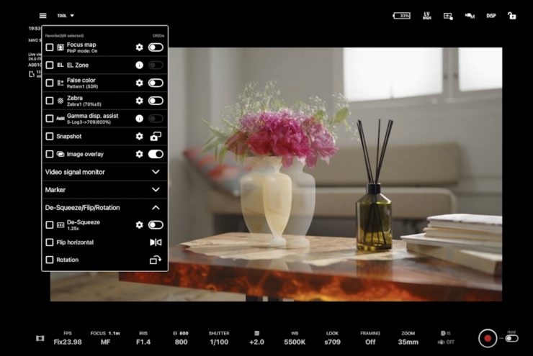
Task: Click the Rotation icon
Action: click(x=156, y=260)
